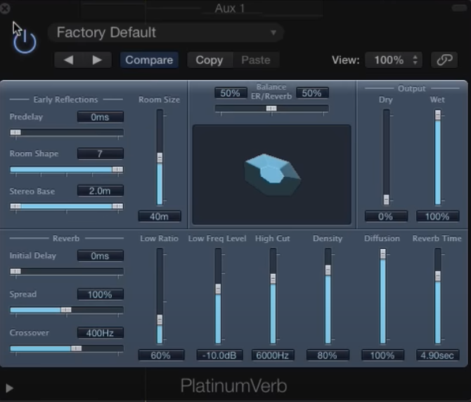Click the High Cut 6000Hz value field

pyautogui.click(x=273, y=356)
